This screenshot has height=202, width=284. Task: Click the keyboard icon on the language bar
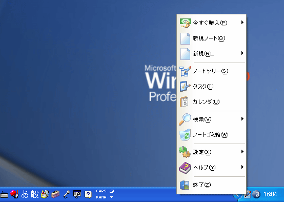(x=4, y=195)
